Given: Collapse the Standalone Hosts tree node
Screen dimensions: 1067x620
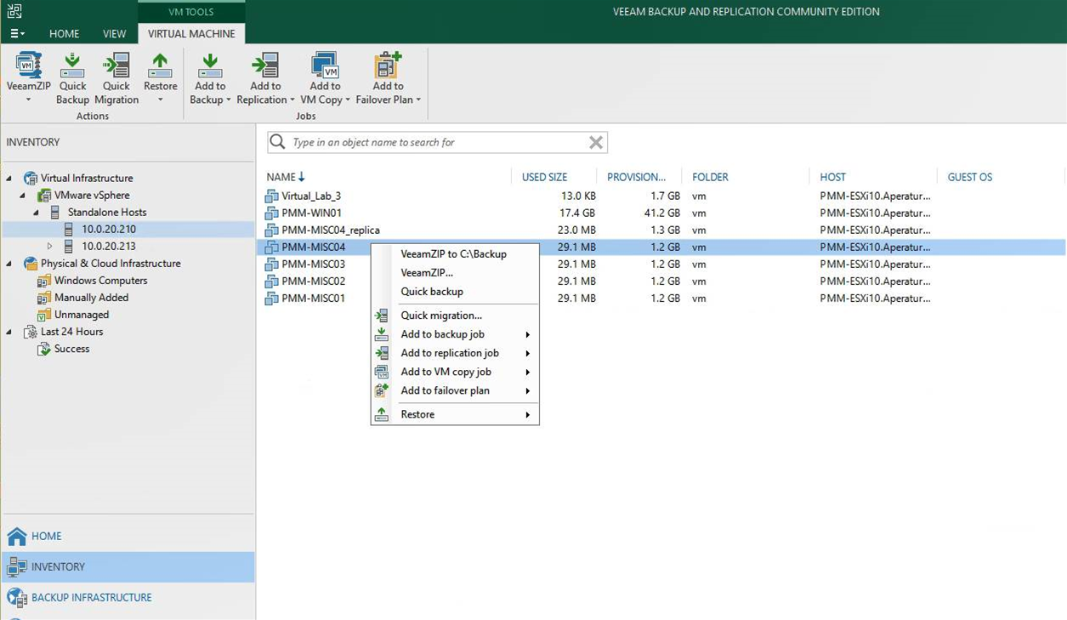Looking at the screenshot, I should [37, 213].
